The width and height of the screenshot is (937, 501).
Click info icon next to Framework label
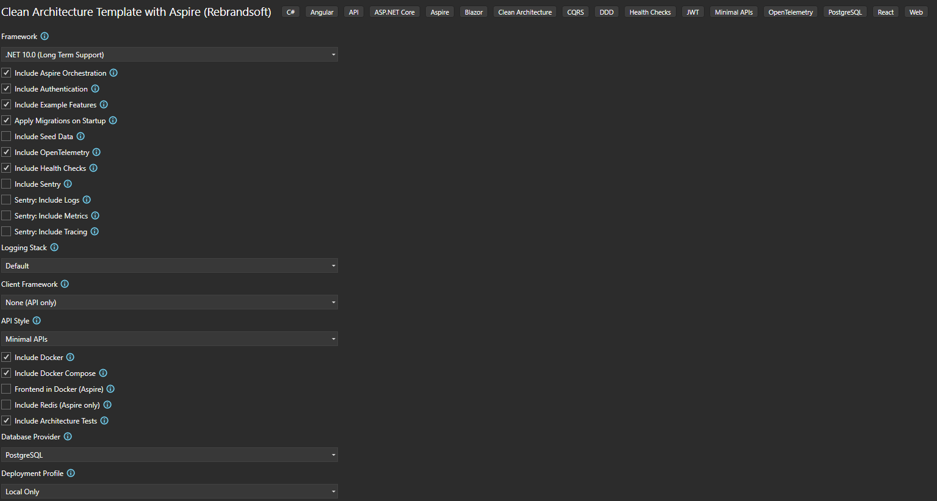click(x=45, y=37)
